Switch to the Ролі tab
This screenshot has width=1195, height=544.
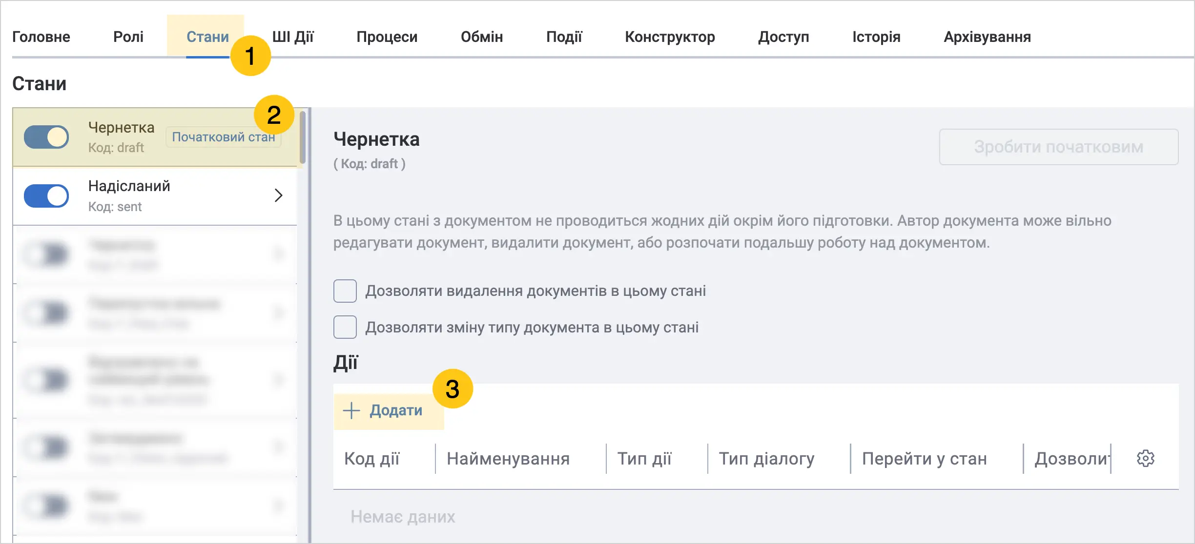[x=128, y=37]
